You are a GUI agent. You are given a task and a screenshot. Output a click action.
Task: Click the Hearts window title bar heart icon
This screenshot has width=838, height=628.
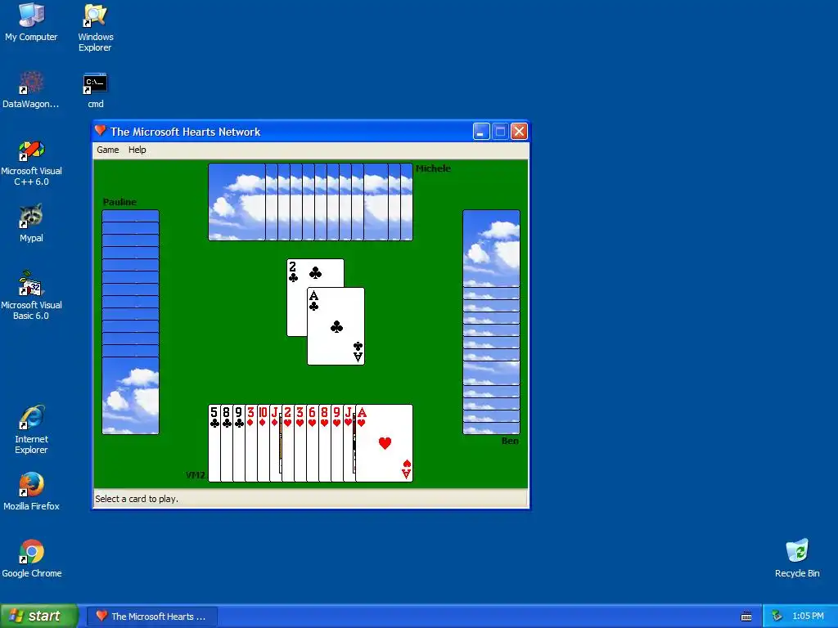[101, 131]
